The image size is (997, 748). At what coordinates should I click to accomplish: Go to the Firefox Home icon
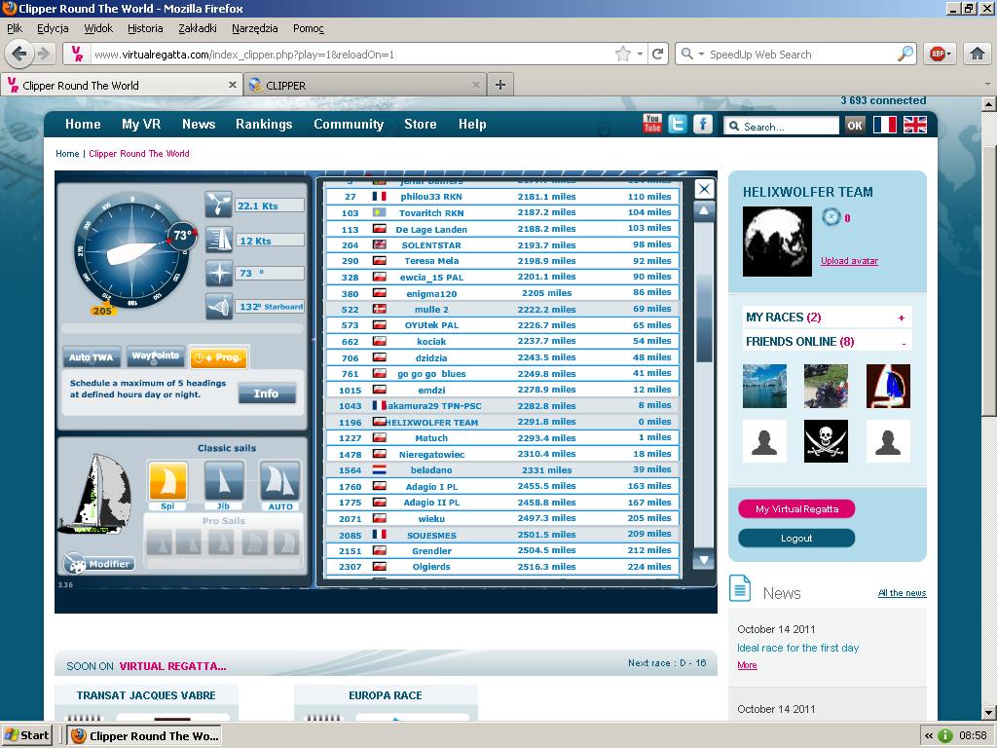977,55
